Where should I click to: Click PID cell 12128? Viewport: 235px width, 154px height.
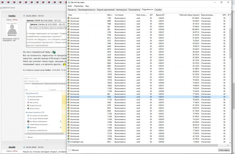(x=109, y=133)
